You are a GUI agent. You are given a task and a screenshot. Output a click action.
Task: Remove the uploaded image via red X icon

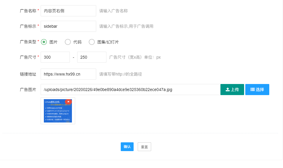tap(68, 102)
